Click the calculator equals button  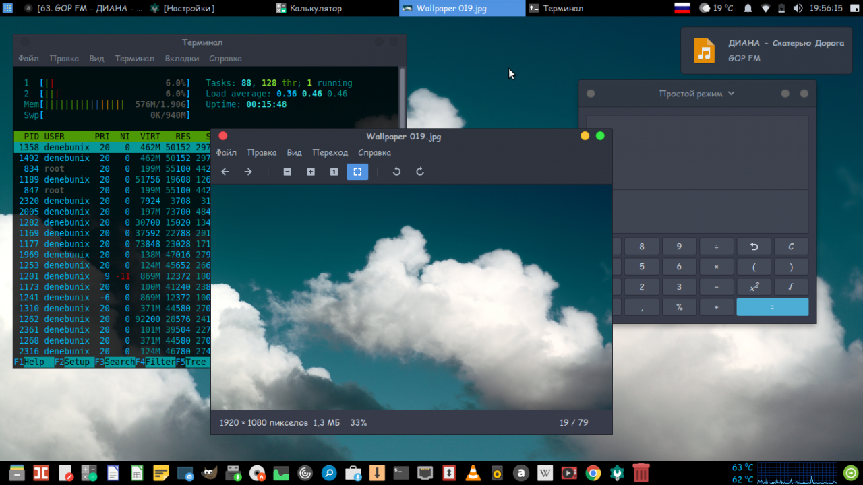tap(772, 307)
